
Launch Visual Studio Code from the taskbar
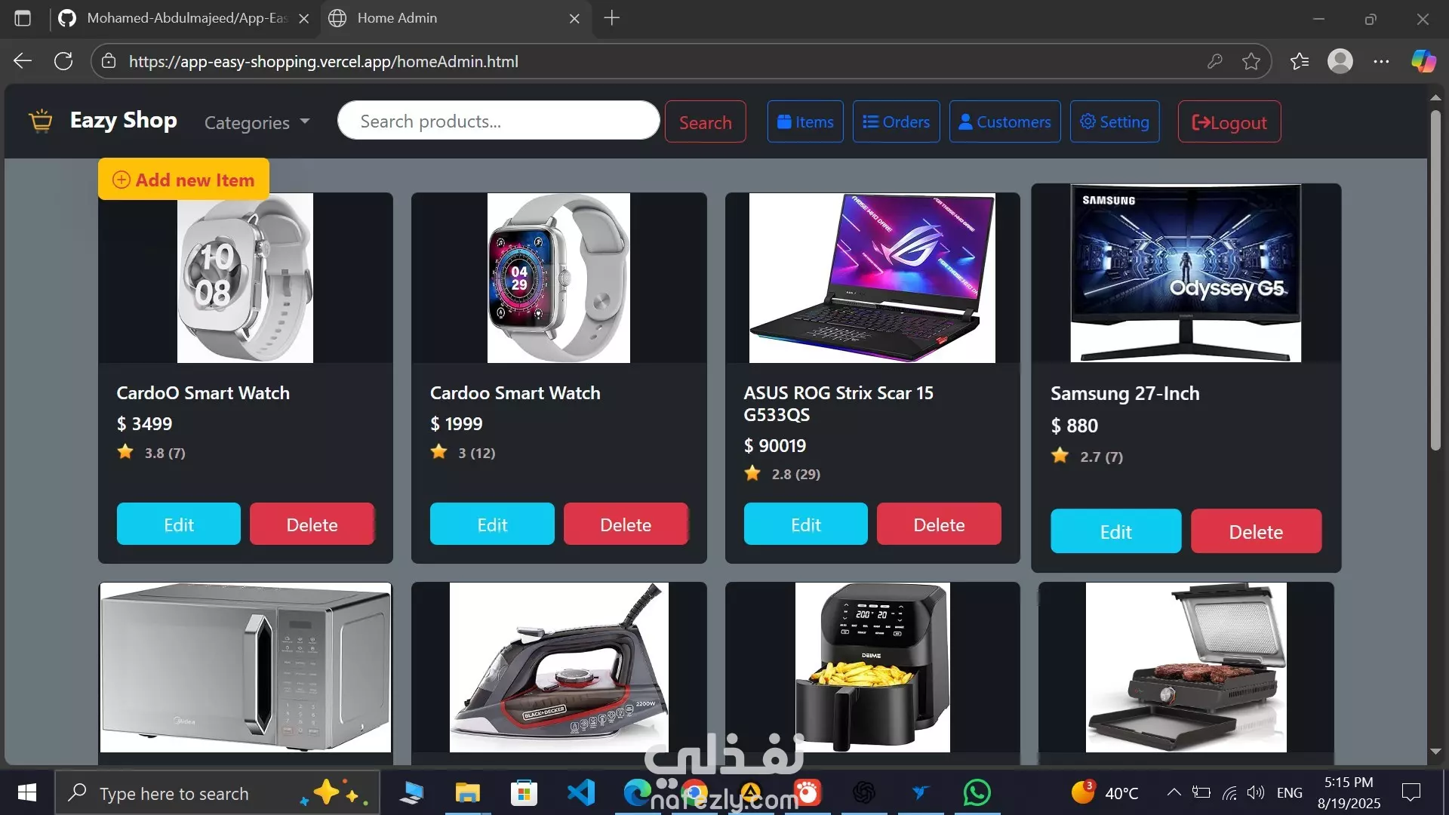pyautogui.click(x=581, y=792)
